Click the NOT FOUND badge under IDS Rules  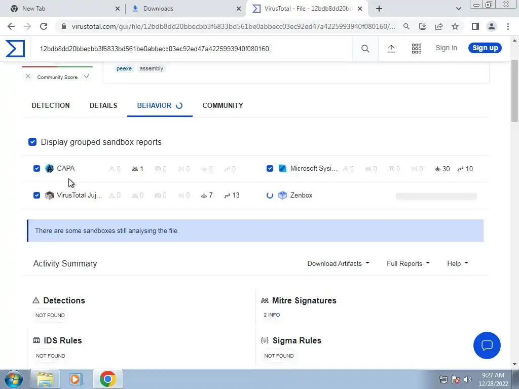coord(50,356)
